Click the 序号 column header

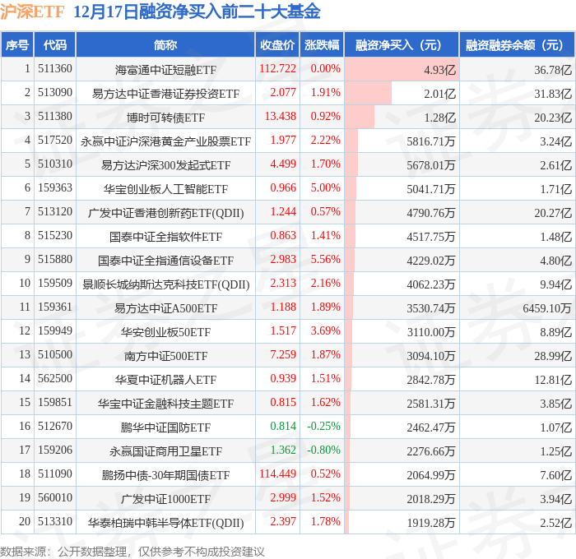(17, 44)
